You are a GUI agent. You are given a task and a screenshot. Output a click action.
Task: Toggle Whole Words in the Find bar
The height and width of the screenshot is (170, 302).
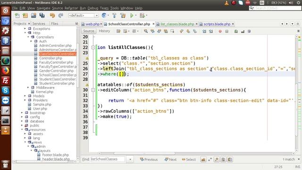[x=210, y=160]
